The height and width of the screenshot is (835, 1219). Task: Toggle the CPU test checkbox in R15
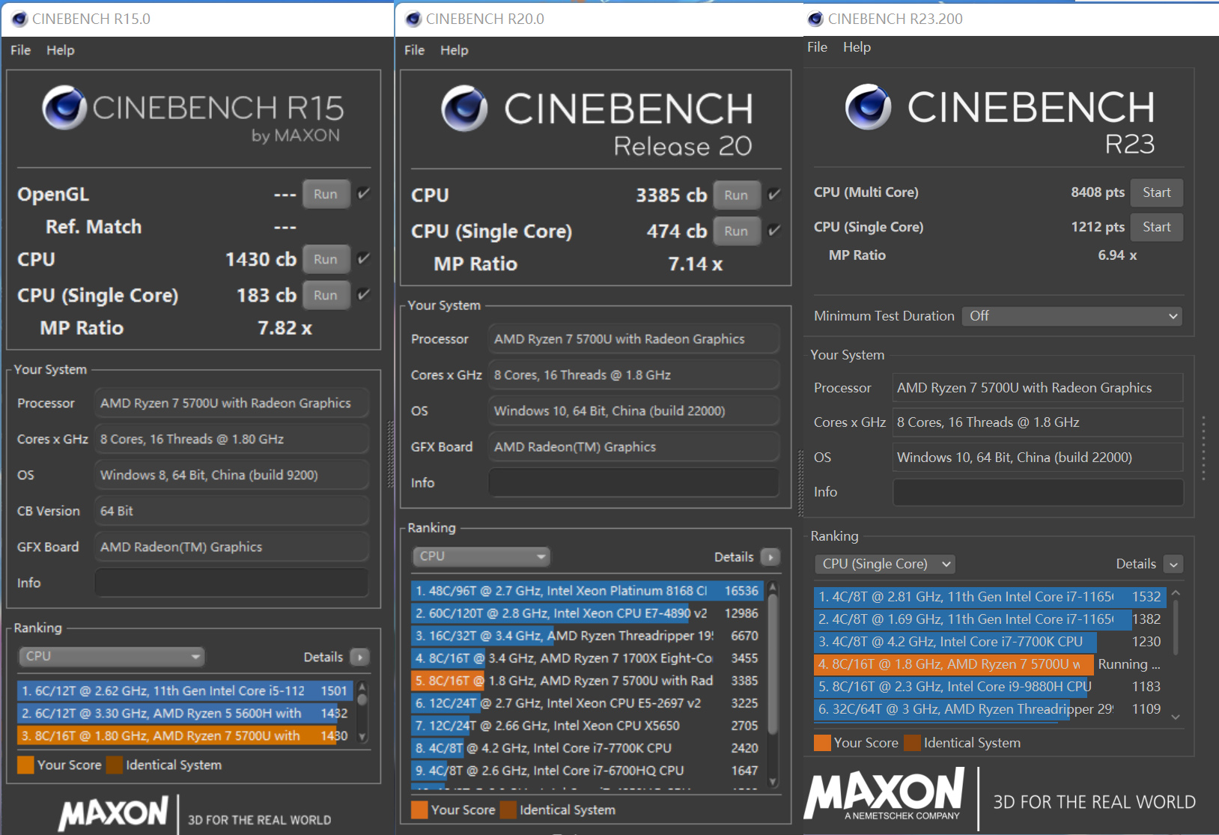click(364, 258)
